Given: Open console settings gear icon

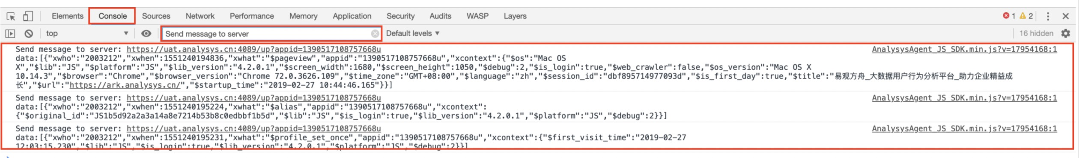Looking at the screenshot, I should coord(1065,33).
